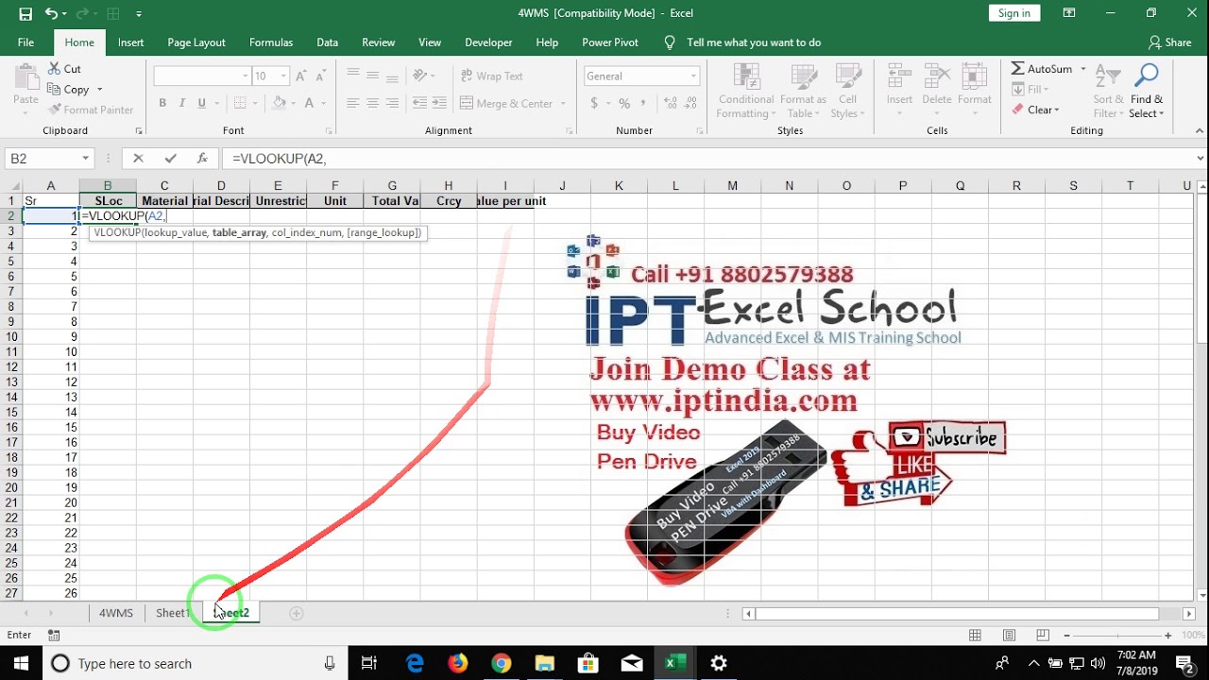
Task: Cancel the formula with the X icon
Action: (x=138, y=159)
